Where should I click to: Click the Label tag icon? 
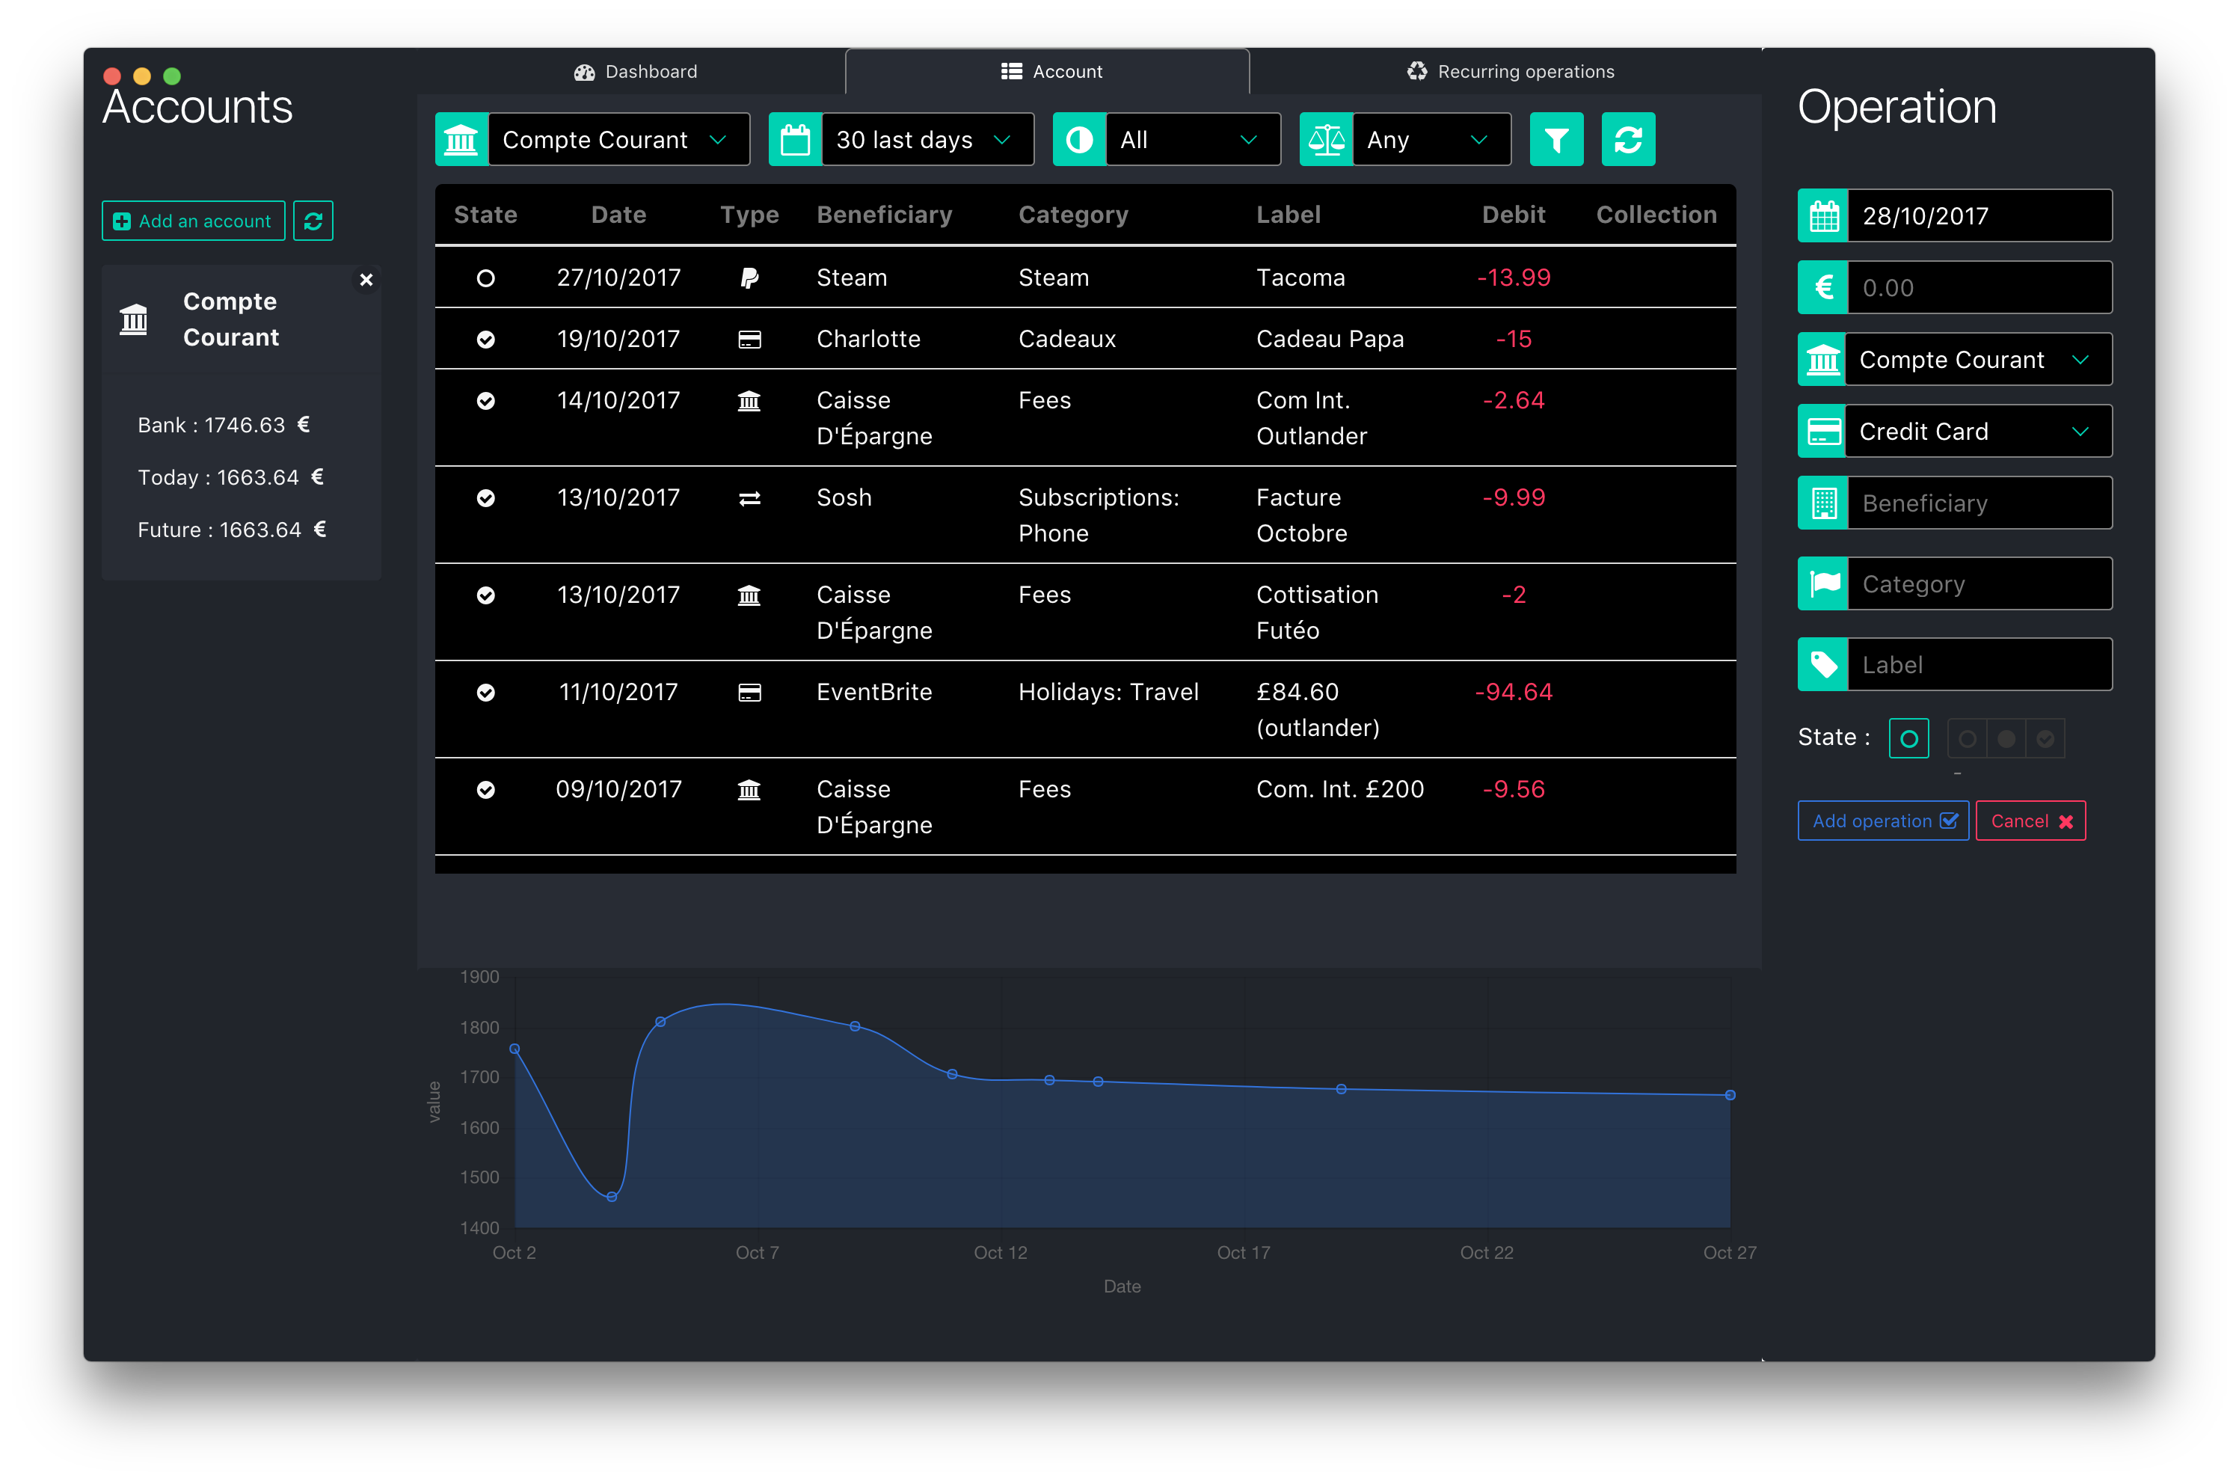pyautogui.click(x=1822, y=665)
